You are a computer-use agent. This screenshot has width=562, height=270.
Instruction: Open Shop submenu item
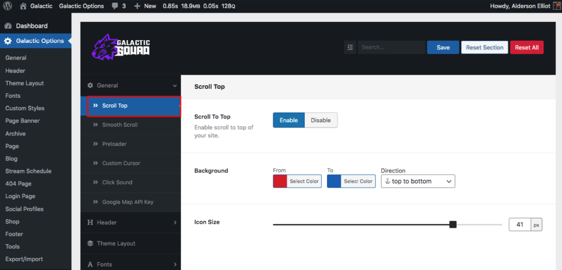point(12,221)
